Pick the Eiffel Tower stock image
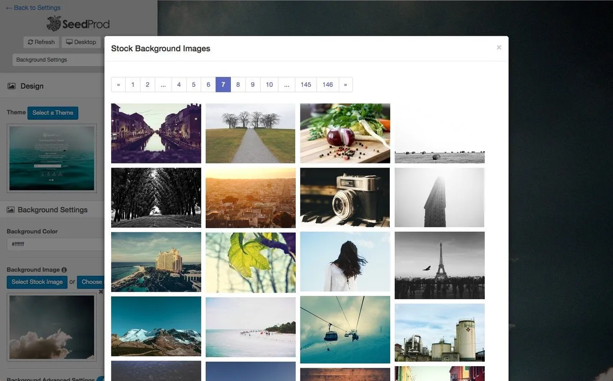613x381 pixels. coord(439,265)
